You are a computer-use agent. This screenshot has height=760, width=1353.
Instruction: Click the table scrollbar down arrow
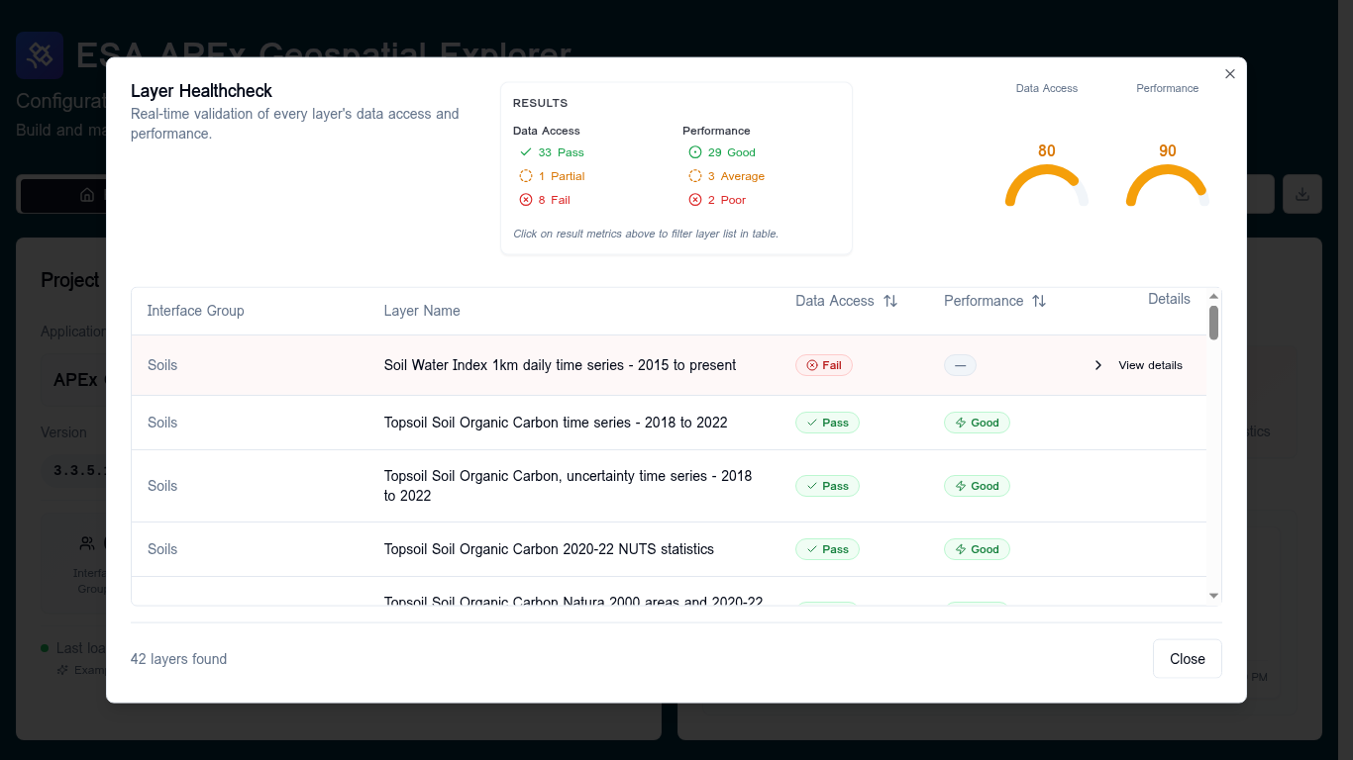coord(1213,596)
